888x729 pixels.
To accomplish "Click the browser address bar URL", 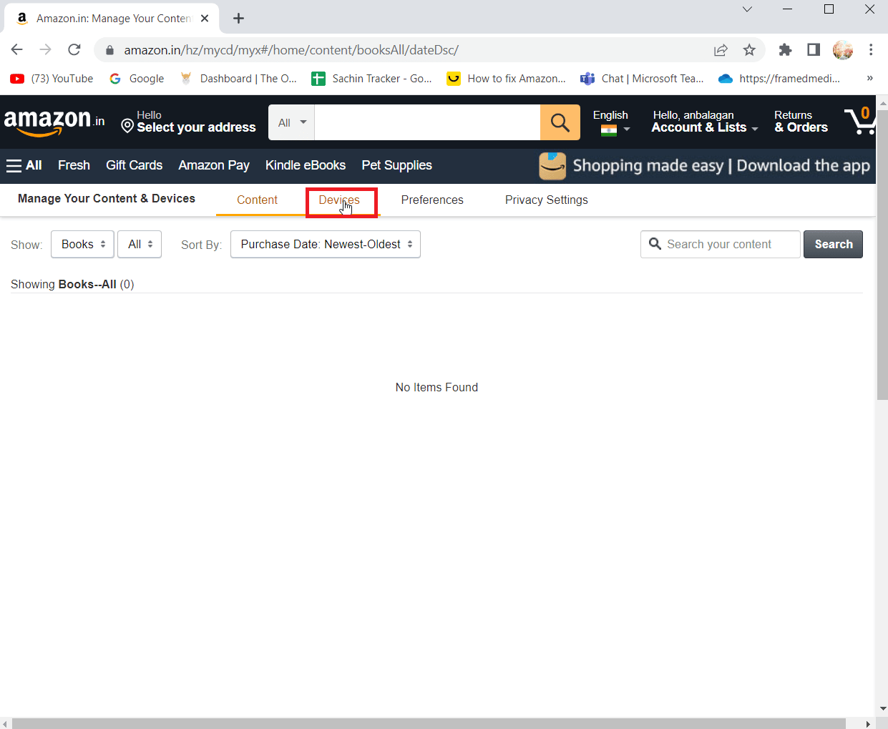I will pyautogui.click(x=291, y=50).
